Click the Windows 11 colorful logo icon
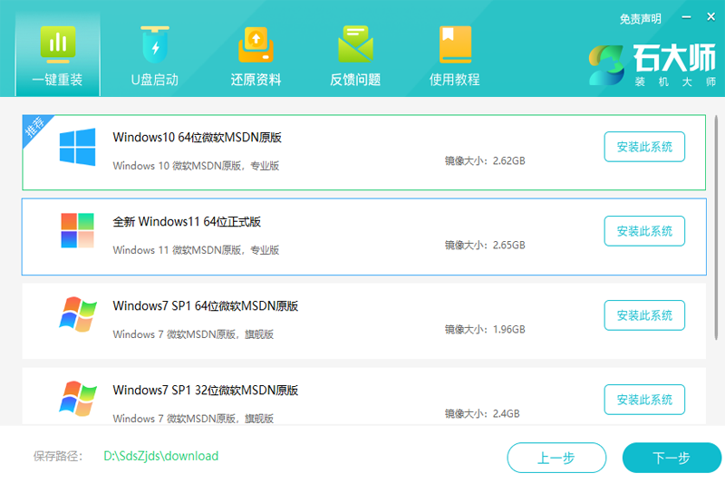Screen dimensions: 725x483 (x=77, y=231)
